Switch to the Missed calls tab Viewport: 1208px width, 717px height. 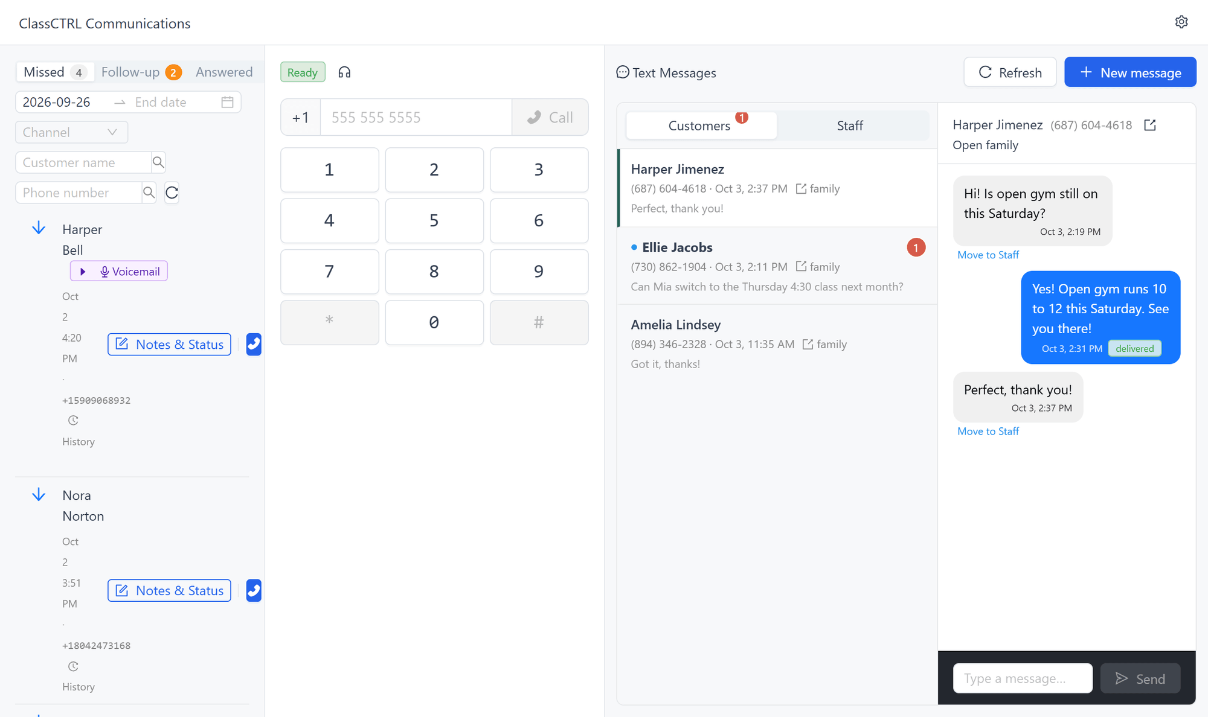(x=54, y=72)
